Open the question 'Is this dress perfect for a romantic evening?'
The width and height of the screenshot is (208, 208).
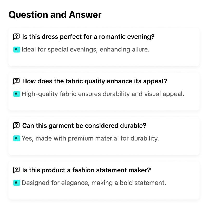[x=88, y=37]
